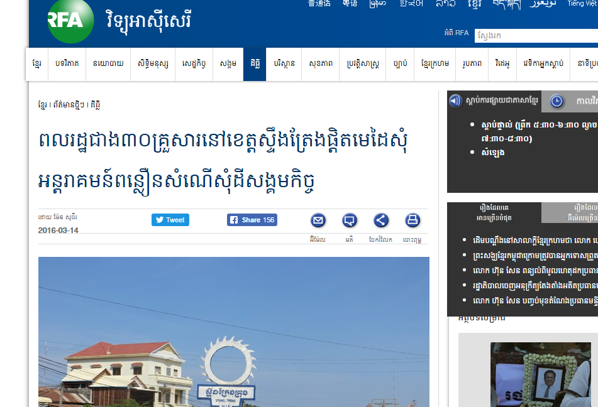
Task: Click the main Stung Treng article photo
Action: pyautogui.click(x=234, y=332)
